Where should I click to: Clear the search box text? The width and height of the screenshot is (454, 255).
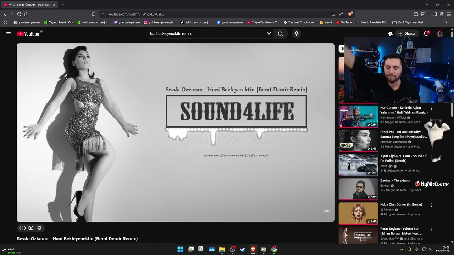269,34
